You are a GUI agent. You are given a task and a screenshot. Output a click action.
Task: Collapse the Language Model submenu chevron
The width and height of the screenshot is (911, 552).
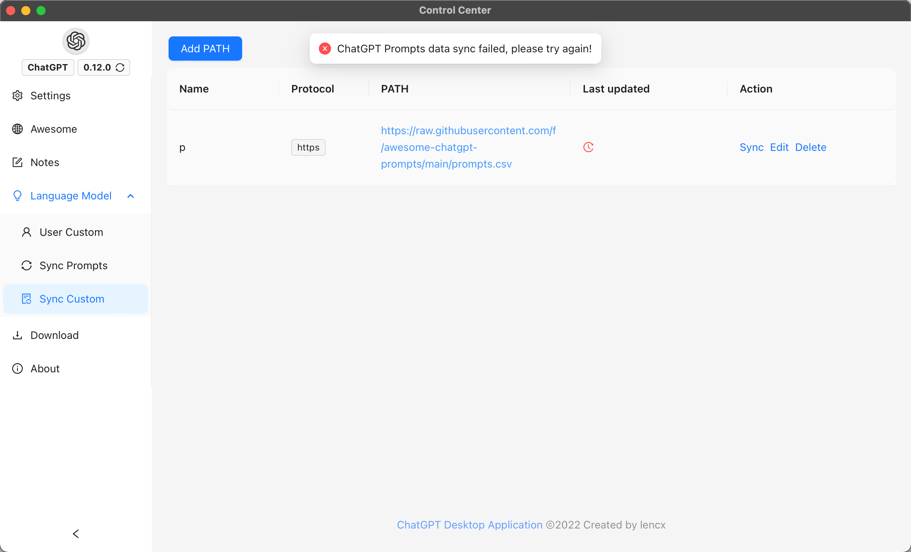(x=131, y=196)
